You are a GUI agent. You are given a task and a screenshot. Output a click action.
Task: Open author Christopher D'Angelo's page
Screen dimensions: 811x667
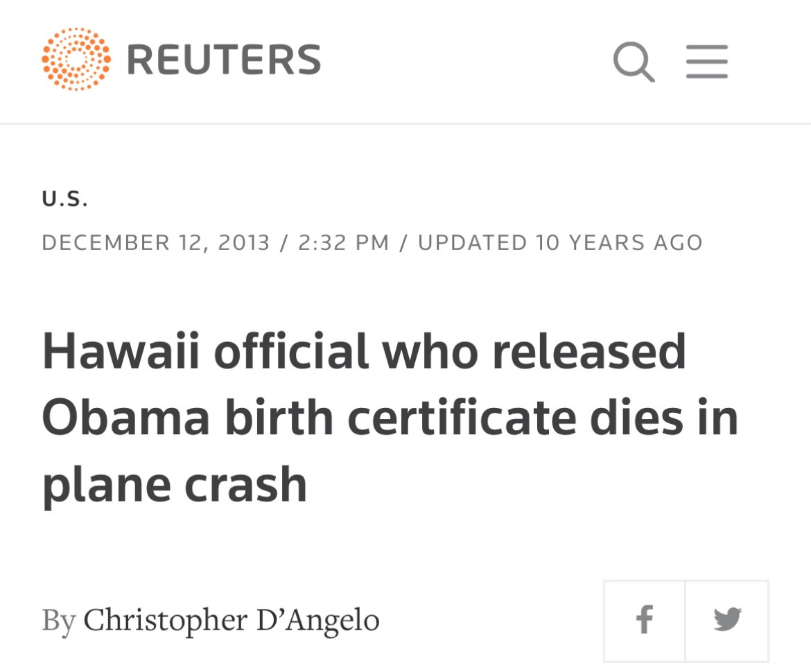click(232, 619)
